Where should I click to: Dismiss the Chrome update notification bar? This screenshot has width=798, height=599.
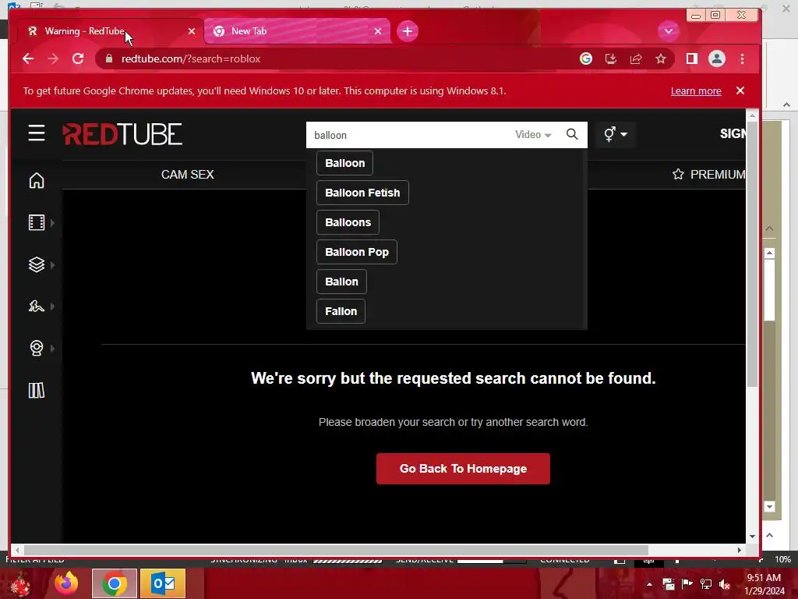click(740, 90)
